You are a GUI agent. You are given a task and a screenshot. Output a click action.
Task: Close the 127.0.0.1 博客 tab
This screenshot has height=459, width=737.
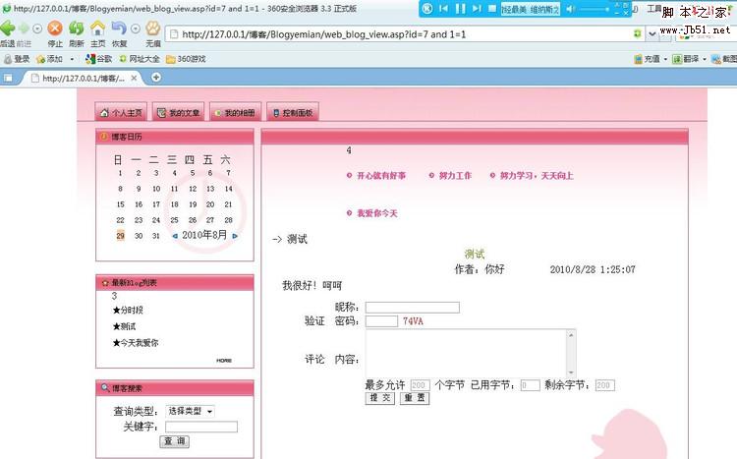(134, 78)
